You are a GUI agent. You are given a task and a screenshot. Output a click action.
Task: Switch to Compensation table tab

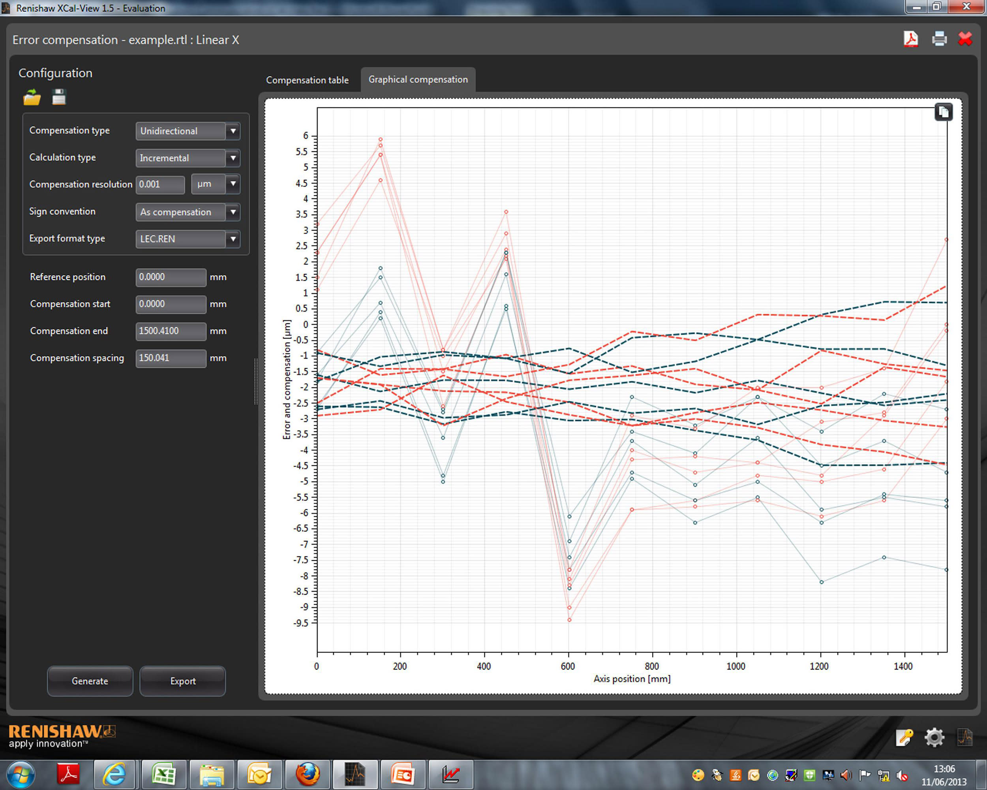click(x=307, y=80)
